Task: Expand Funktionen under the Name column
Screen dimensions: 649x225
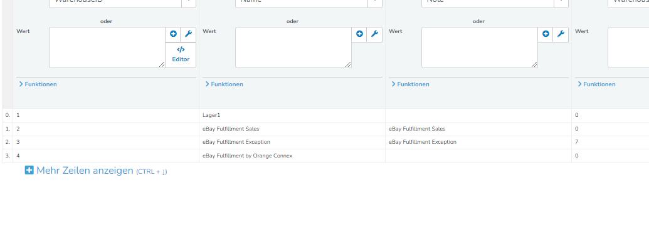Action: (224, 84)
